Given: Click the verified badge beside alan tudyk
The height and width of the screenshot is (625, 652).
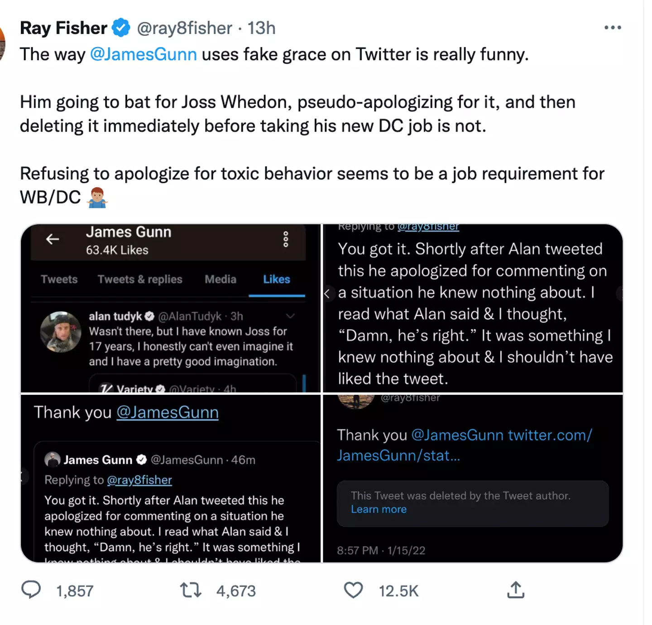Looking at the screenshot, I should point(150,316).
